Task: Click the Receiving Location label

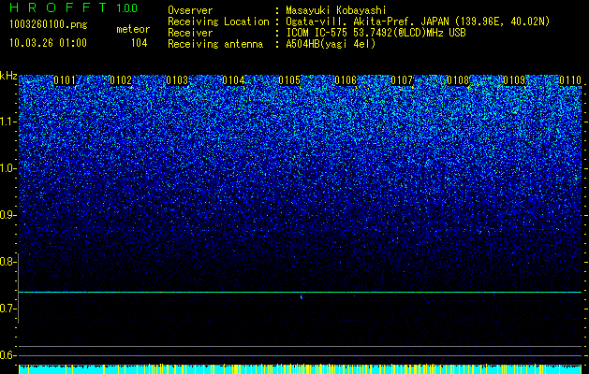Action: point(218,22)
